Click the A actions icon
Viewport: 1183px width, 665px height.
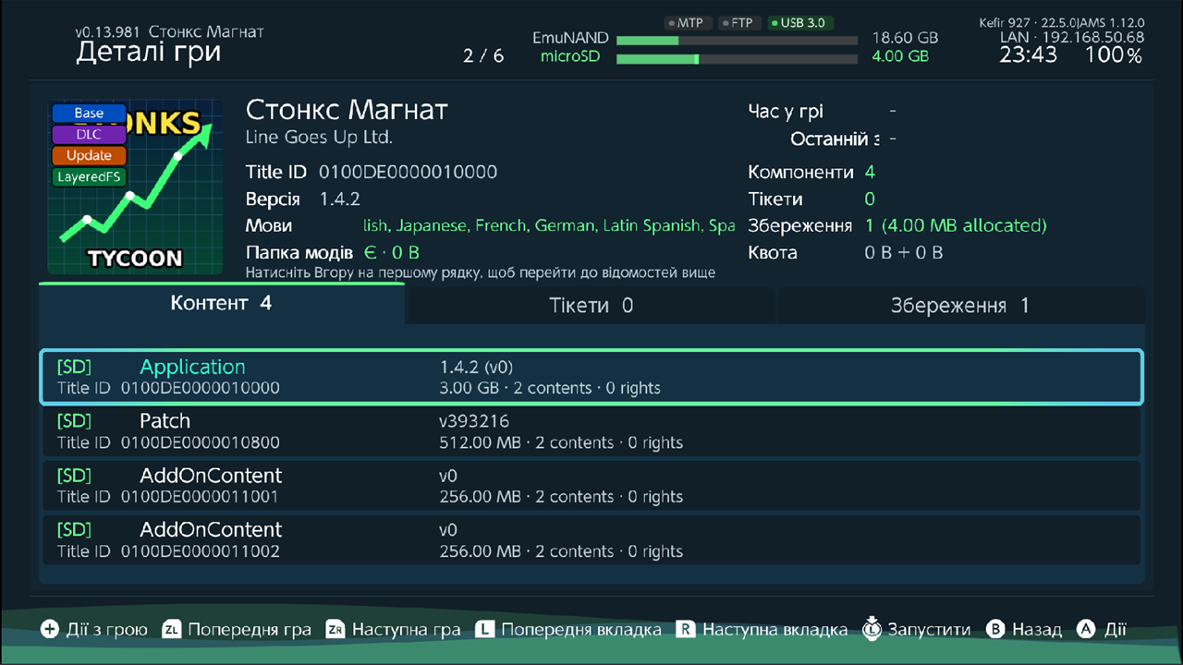pos(1087,630)
